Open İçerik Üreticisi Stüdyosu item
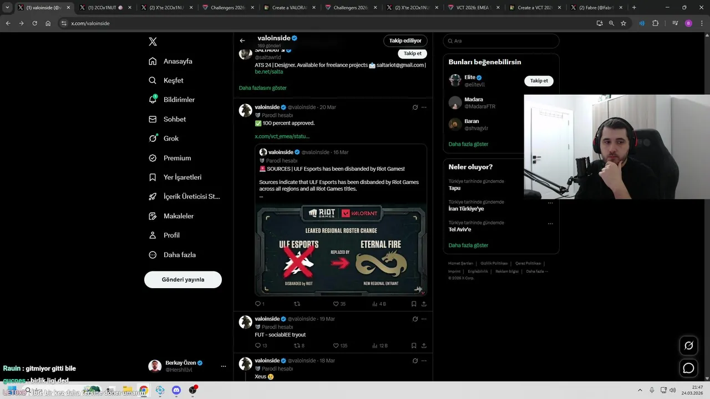Image resolution: width=710 pixels, height=399 pixels. (x=185, y=197)
